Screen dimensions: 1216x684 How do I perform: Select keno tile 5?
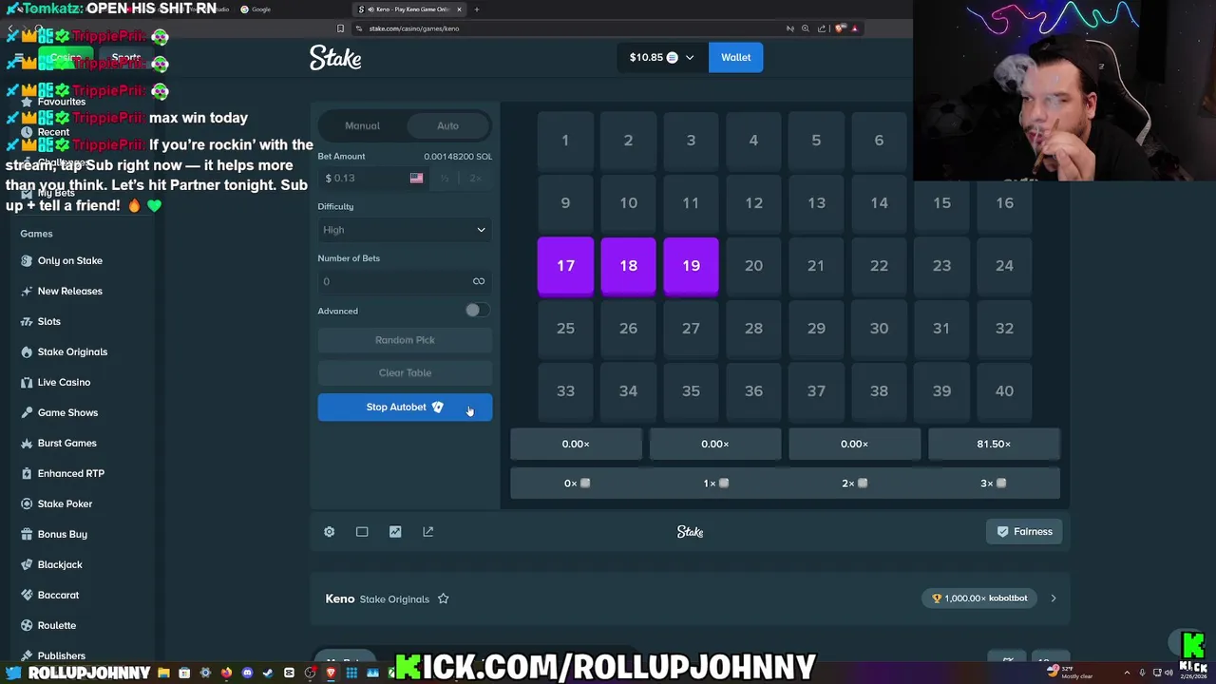click(816, 141)
